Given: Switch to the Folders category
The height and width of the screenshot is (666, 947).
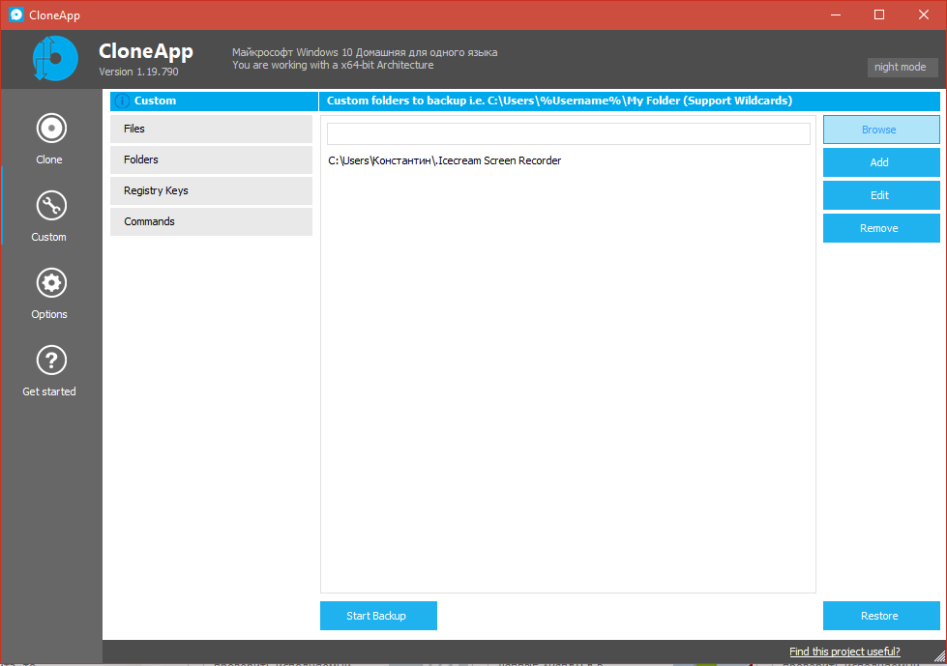Looking at the screenshot, I should [x=211, y=159].
